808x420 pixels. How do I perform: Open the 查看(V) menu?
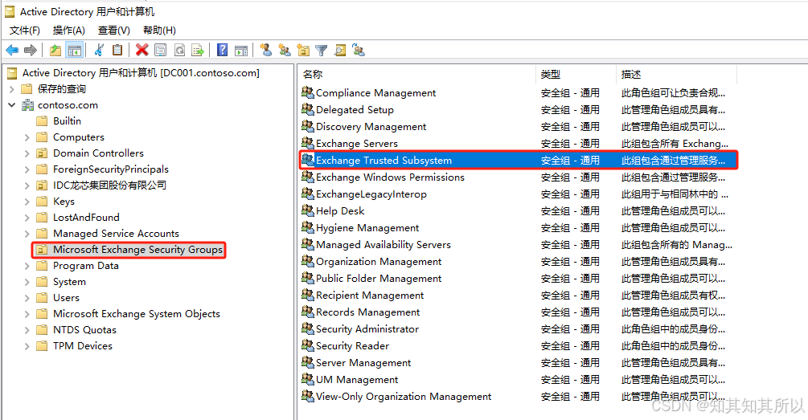(x=114, y=31)
